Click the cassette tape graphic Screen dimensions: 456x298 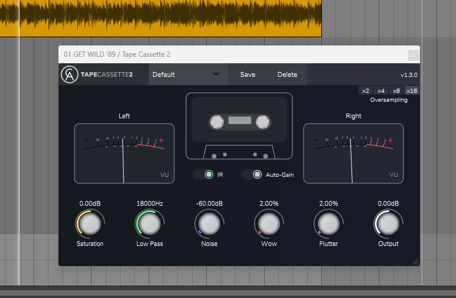(x=239, y=126)
